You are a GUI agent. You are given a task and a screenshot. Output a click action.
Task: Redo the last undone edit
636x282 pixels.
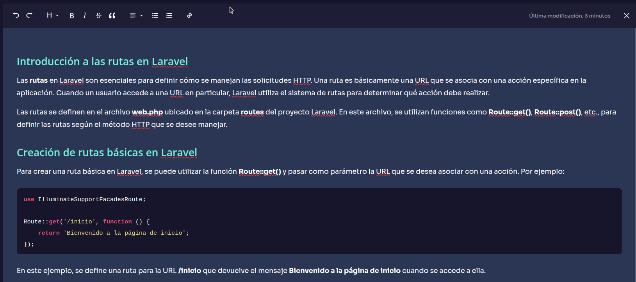29,15
